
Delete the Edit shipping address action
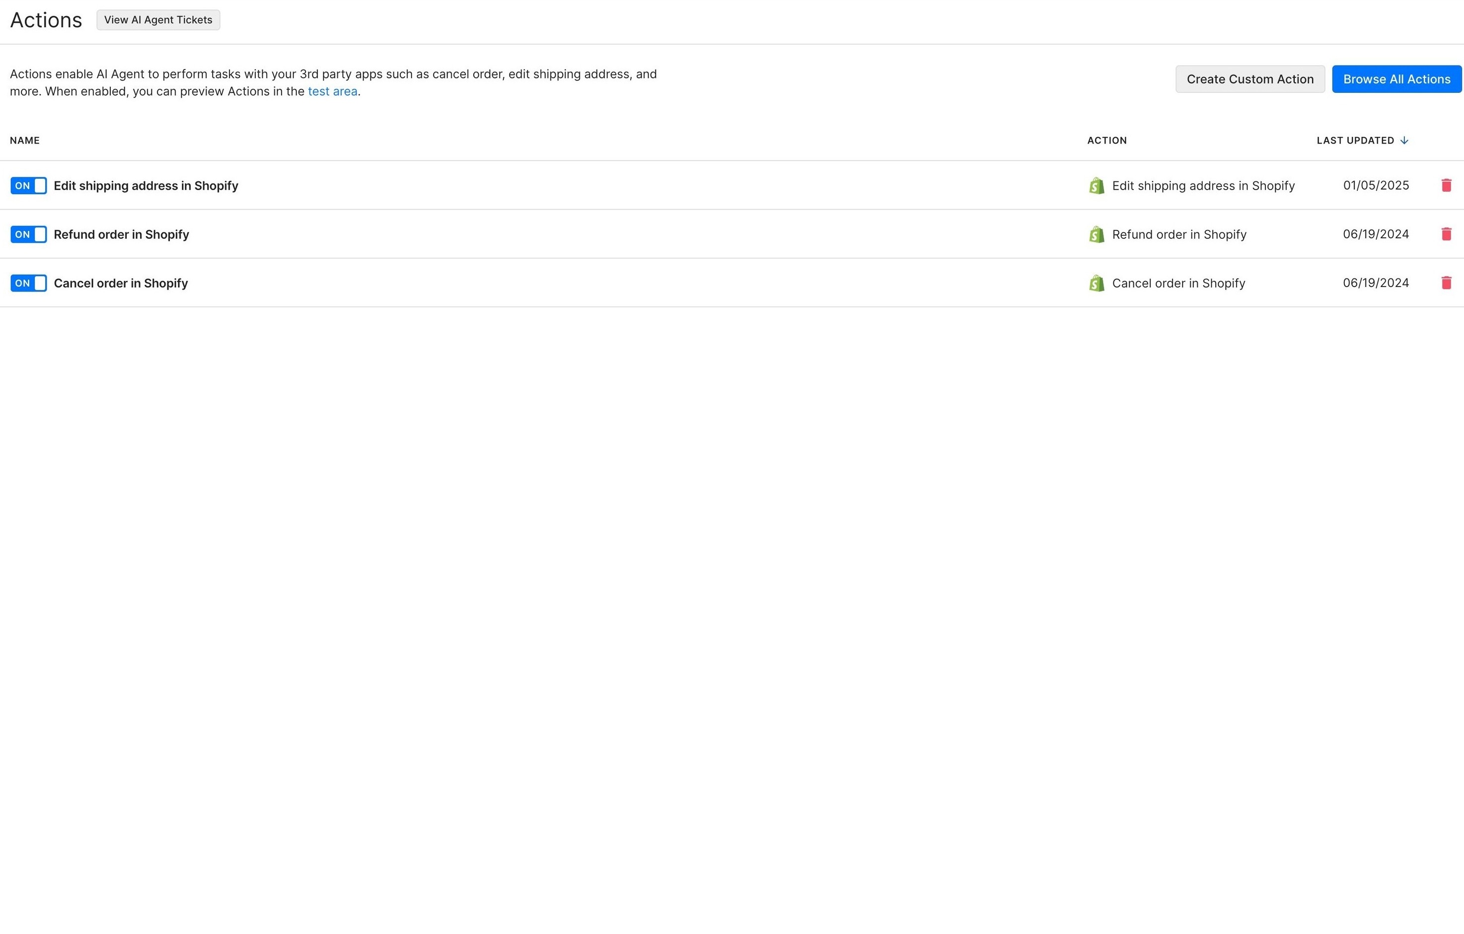1446,186
